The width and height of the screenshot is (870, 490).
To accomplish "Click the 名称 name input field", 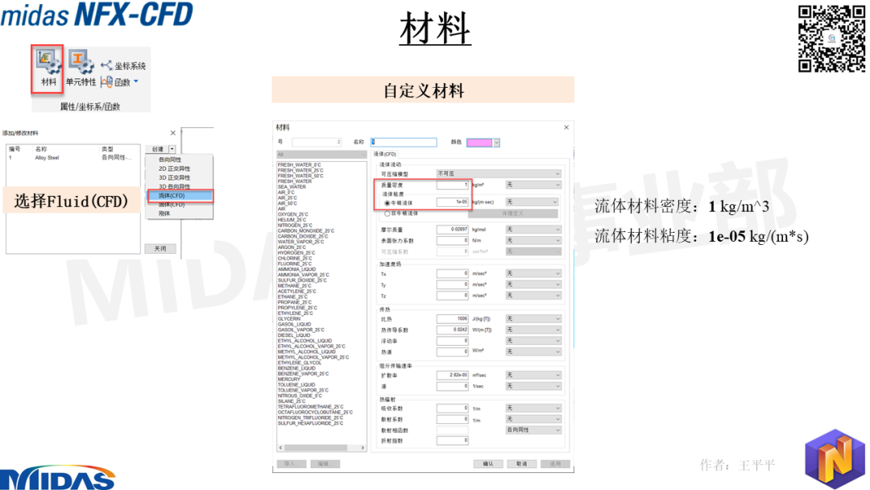I will (x=404, y=143).
